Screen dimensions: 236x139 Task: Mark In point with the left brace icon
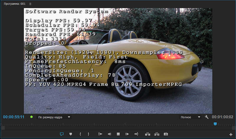(80, 134)
